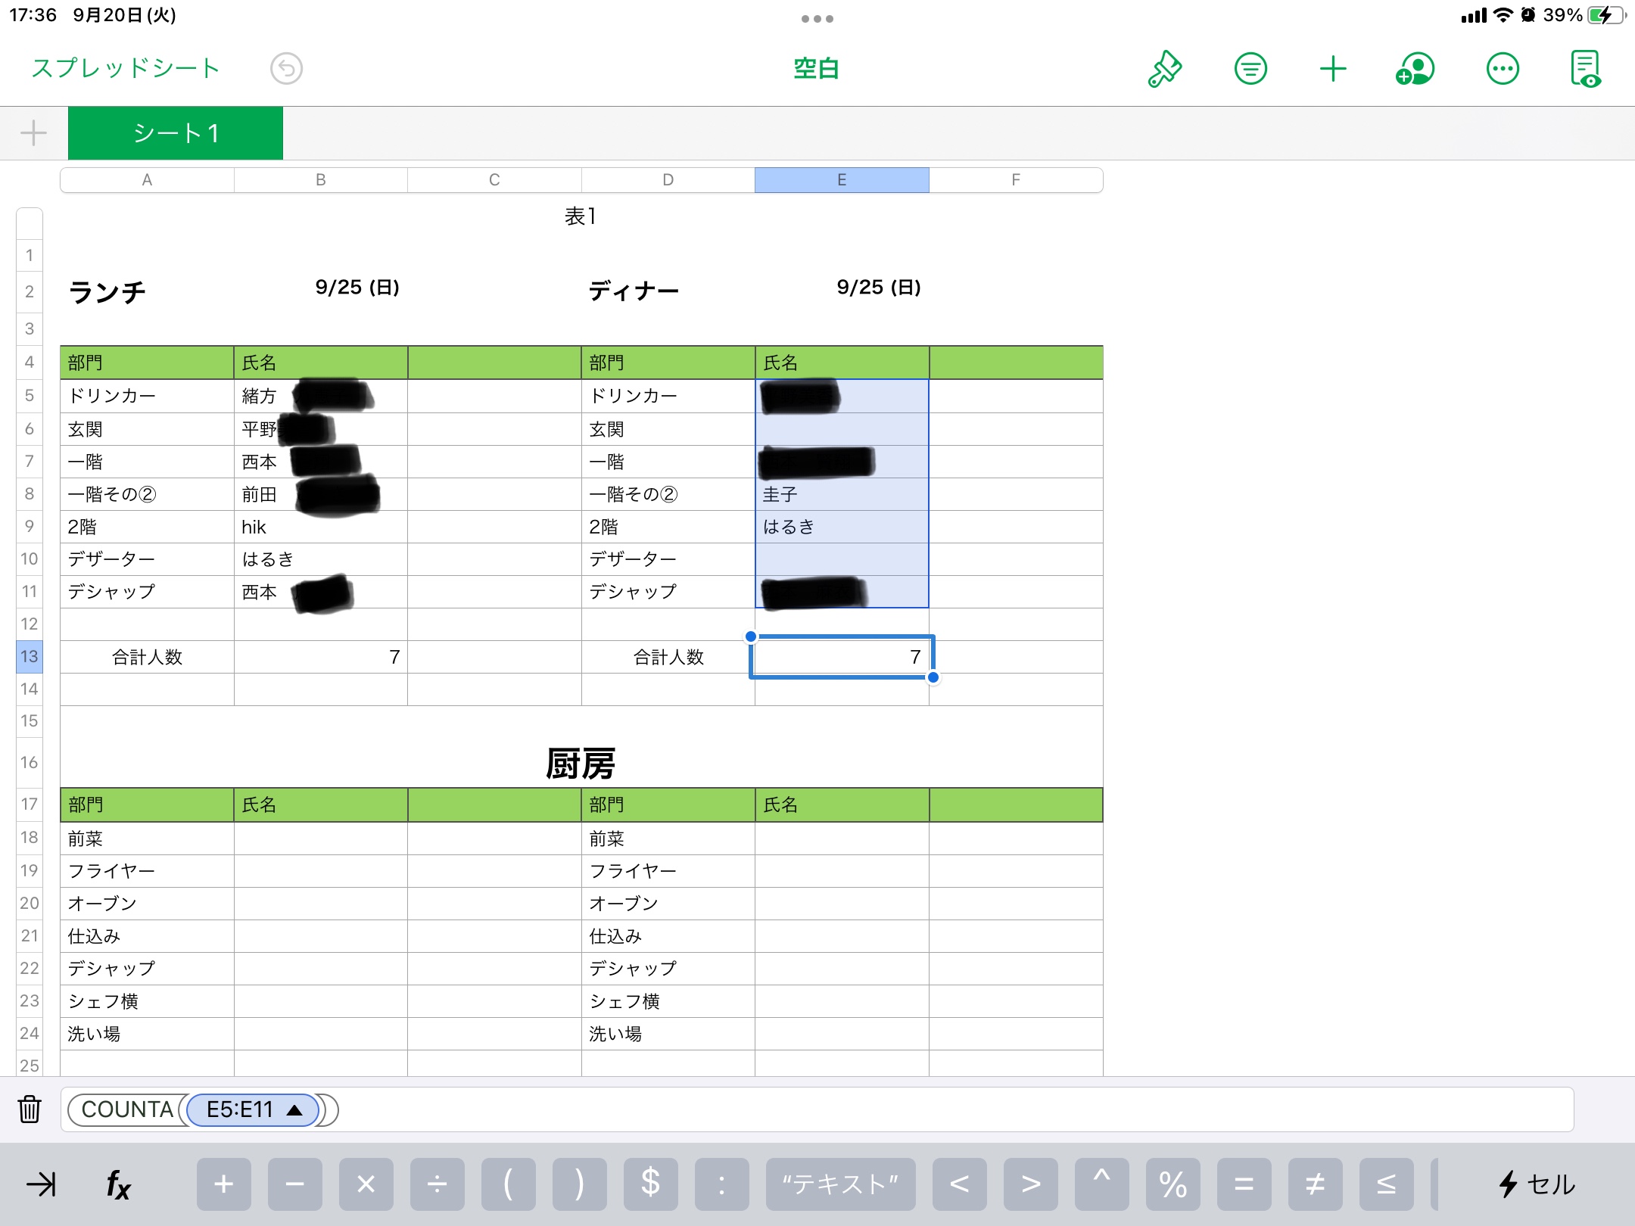Open the sort and filter icon
1635x1226 pixels.
1250,68
